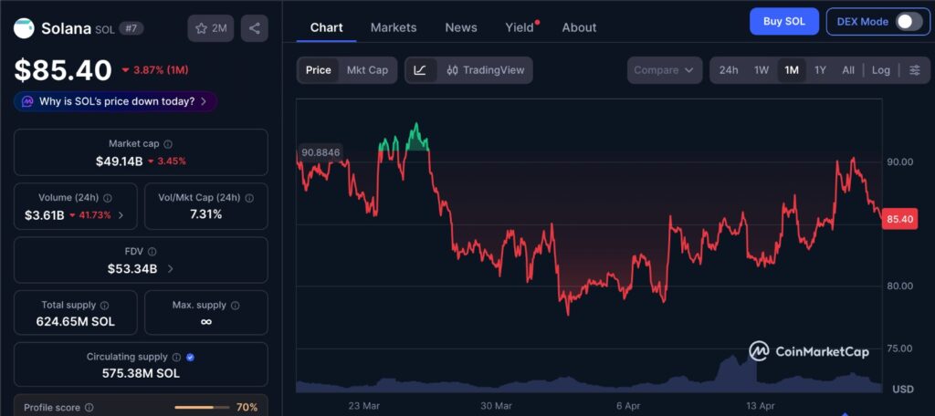This screenshot has width=935, height=416.
Task: Click the Profile score progress bar
Action: (x=202, y=408)
